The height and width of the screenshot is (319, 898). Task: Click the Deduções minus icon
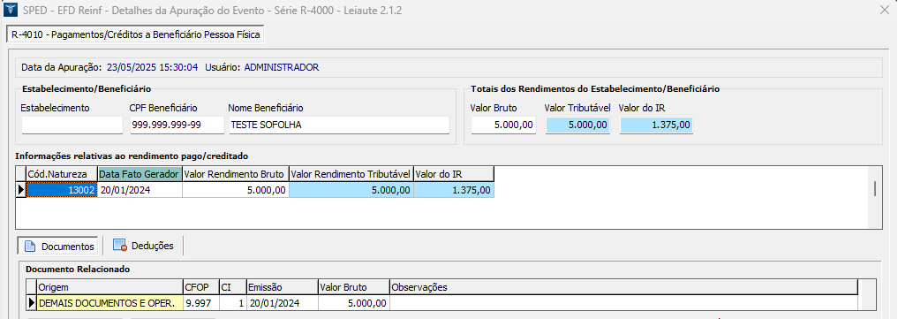pos(119,246)
